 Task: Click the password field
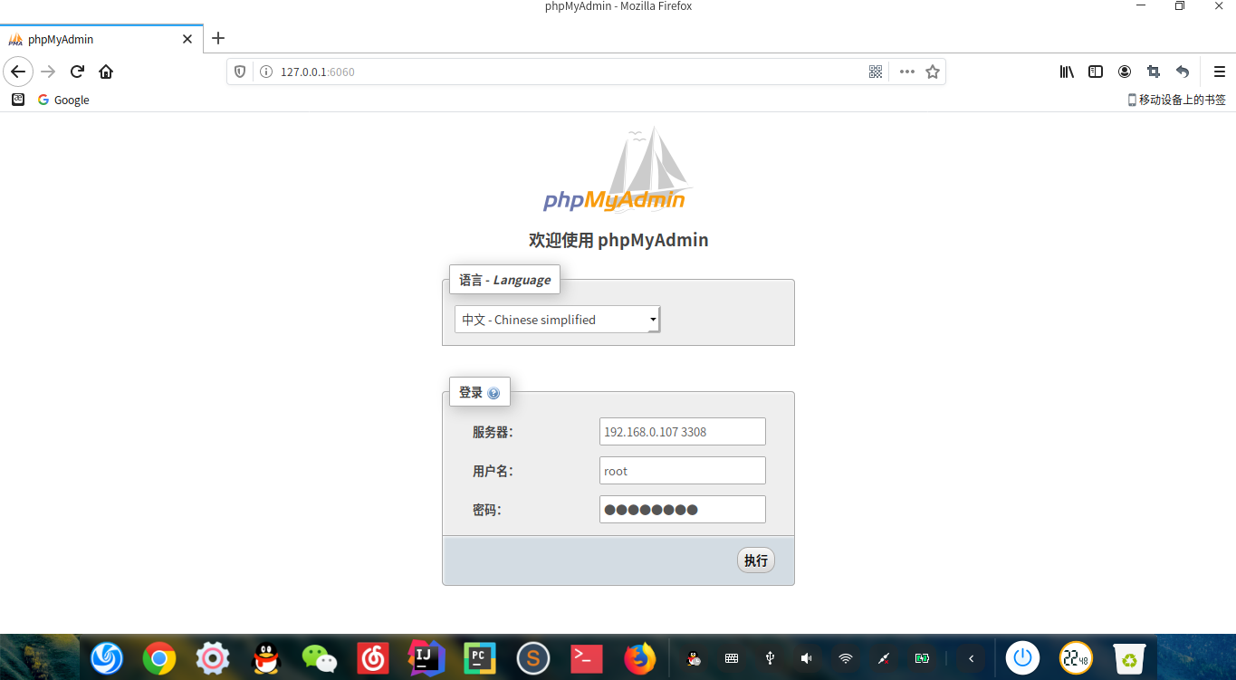(x=683, y=509)
